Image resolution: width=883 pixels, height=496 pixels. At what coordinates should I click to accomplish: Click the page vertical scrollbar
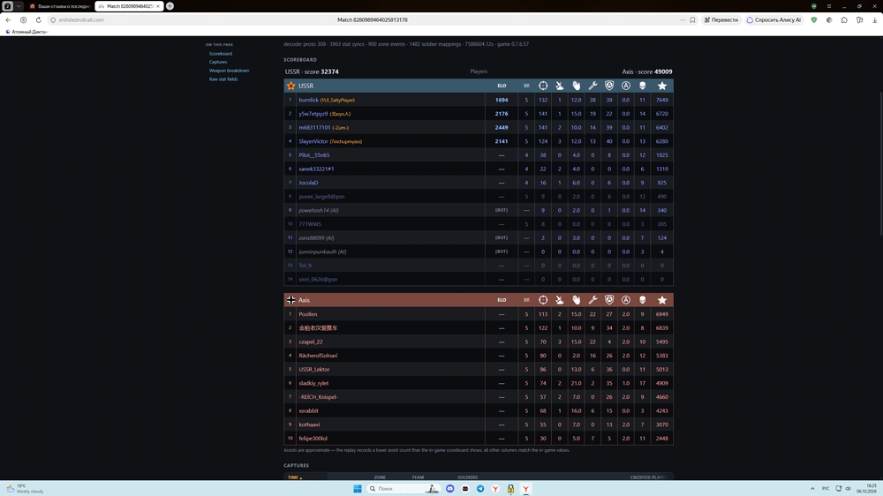tap(880, 163)
